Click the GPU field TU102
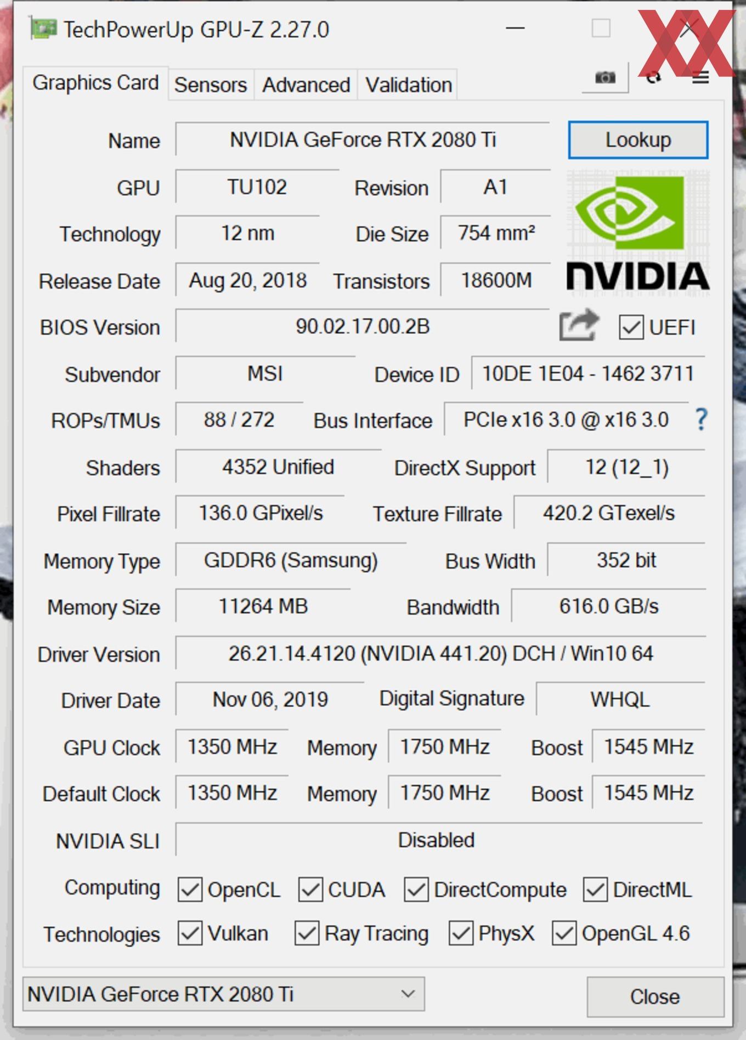746x1040 pixels. click(257, 187)
